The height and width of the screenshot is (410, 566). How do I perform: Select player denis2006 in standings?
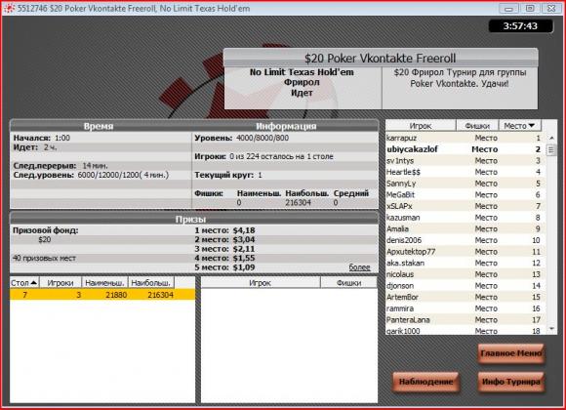coord(464,240)
